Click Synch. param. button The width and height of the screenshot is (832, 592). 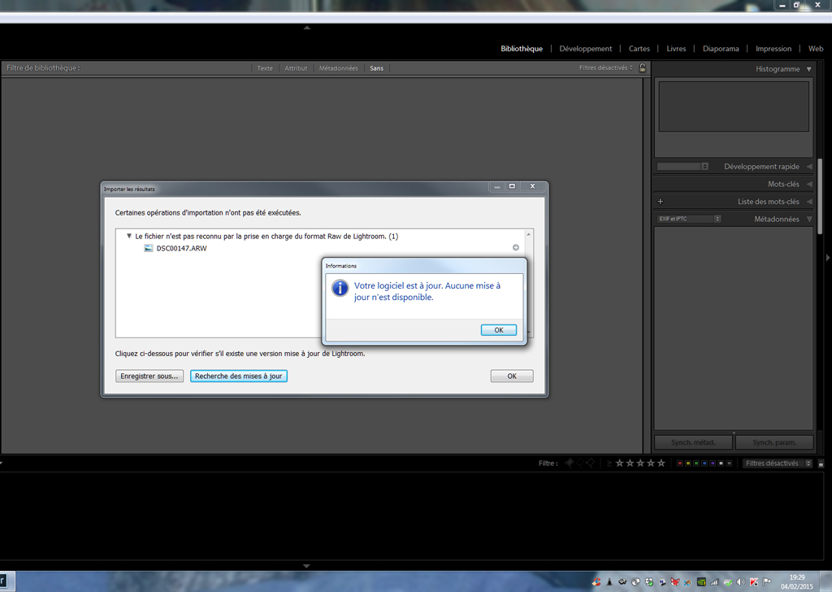point(774,442)
